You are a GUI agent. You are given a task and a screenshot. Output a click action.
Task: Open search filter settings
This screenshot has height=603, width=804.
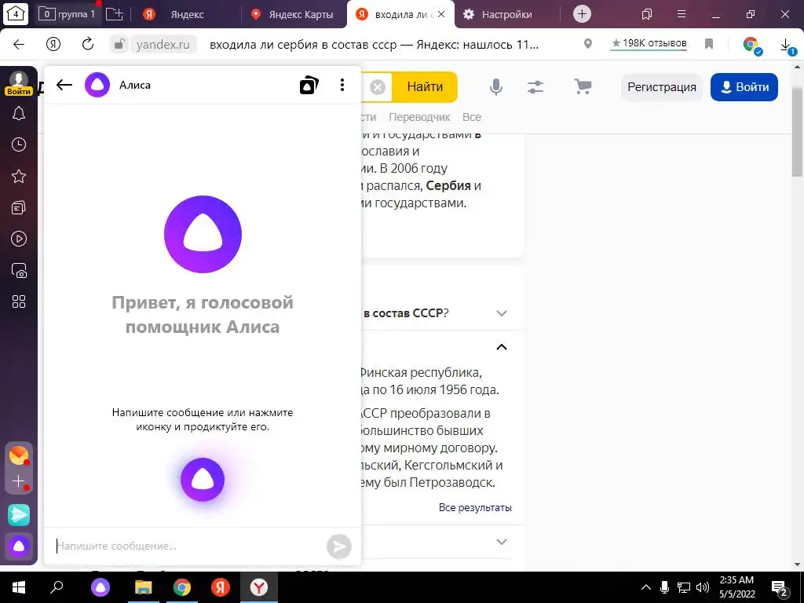[x=535, y=87]
